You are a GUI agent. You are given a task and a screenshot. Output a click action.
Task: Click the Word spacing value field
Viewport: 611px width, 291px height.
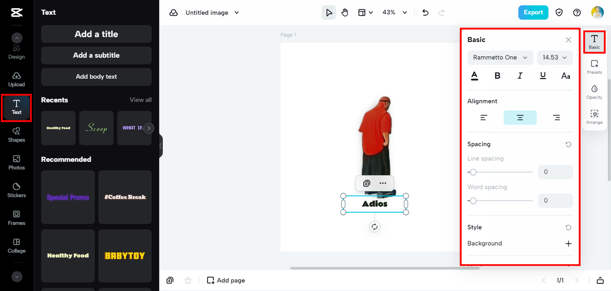click(x=555, y=201)
